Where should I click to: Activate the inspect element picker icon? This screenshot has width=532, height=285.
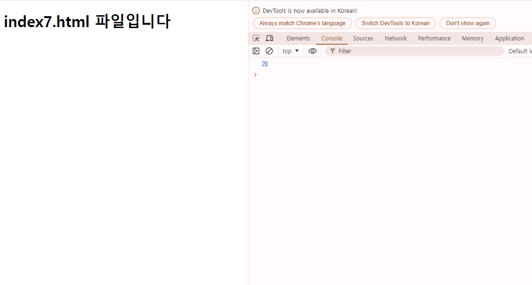pos(256,39)
